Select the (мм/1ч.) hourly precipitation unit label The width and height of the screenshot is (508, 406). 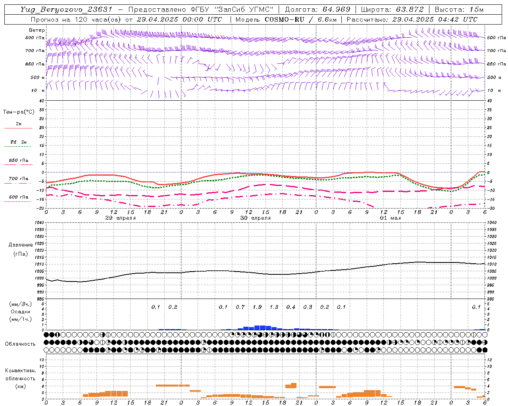(21, 319)
